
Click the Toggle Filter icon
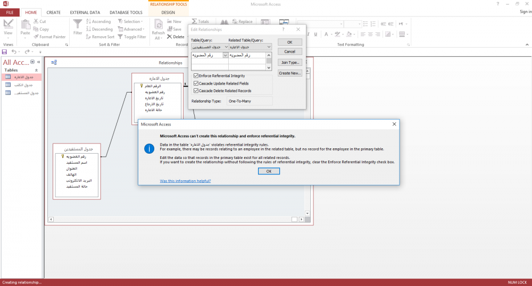(120, 37)
